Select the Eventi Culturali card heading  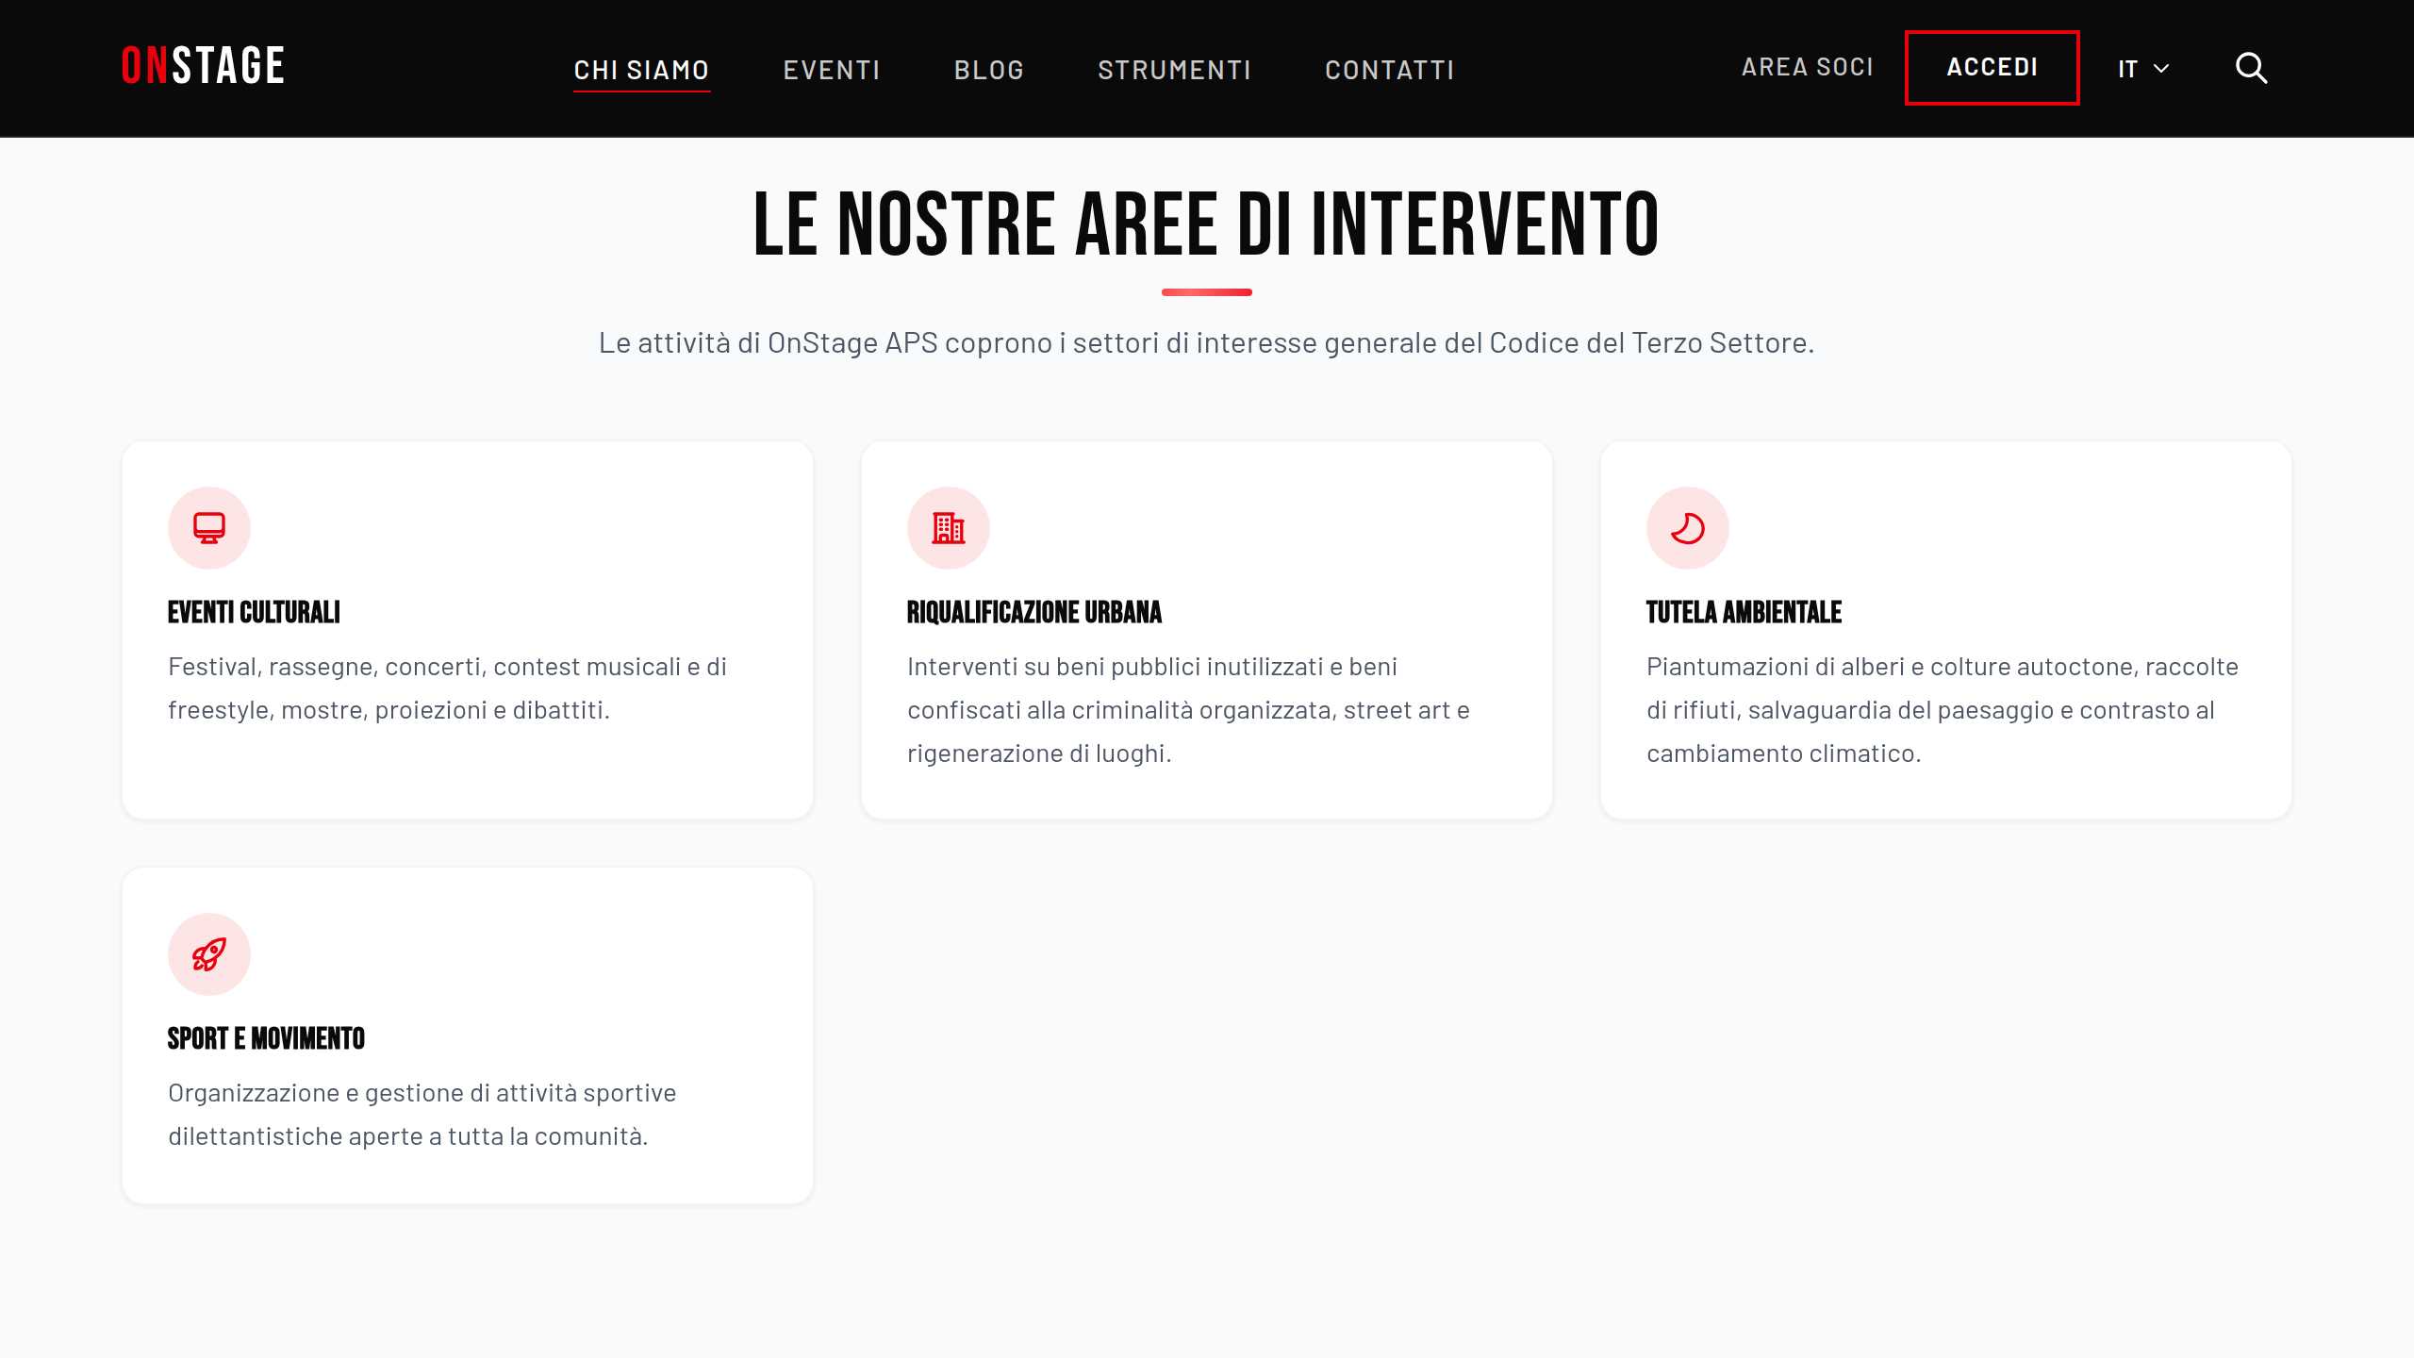(x=254, y=612)
